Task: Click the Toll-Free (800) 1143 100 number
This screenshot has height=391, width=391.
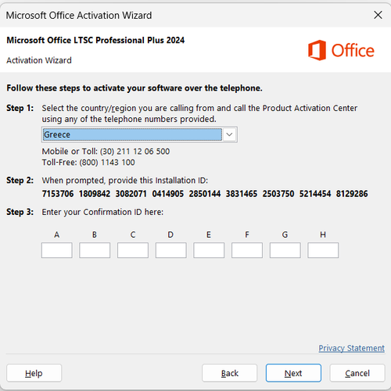Action: click(107, 163)
